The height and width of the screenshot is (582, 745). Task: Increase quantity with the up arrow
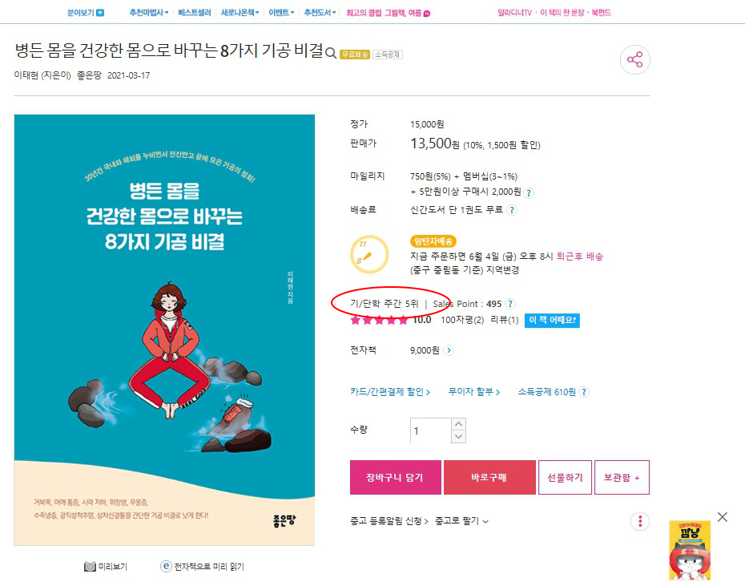pyautogui.click(x=458, y=424)
